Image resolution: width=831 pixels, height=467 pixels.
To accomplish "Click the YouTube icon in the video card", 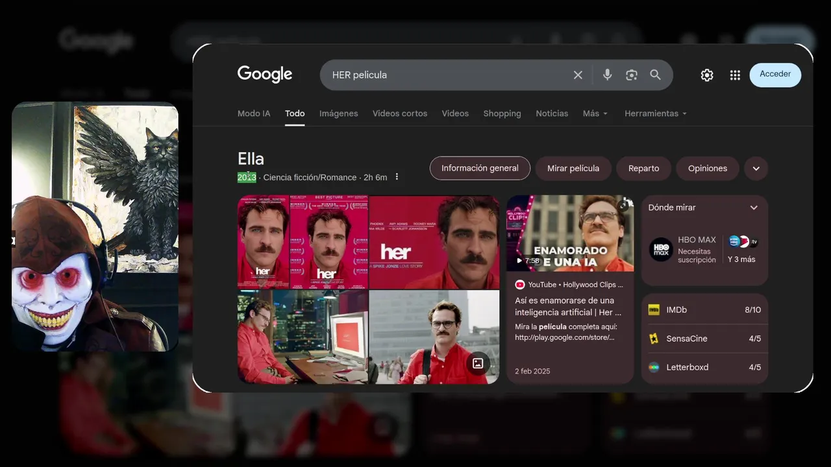I will (520, 285).
